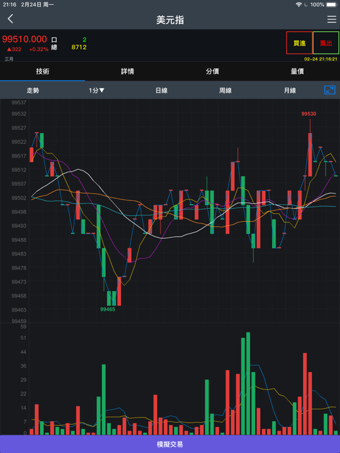The height and width of the screenshot is (453, 340).
Task: Tap the +0.32% change value
Action: click(x=38, y=50)
